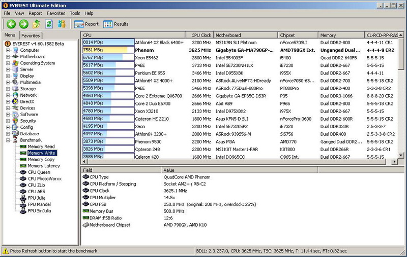The image size is (407, 257).
Task: Expand the Storage tree node
Action: coord(8,89)
